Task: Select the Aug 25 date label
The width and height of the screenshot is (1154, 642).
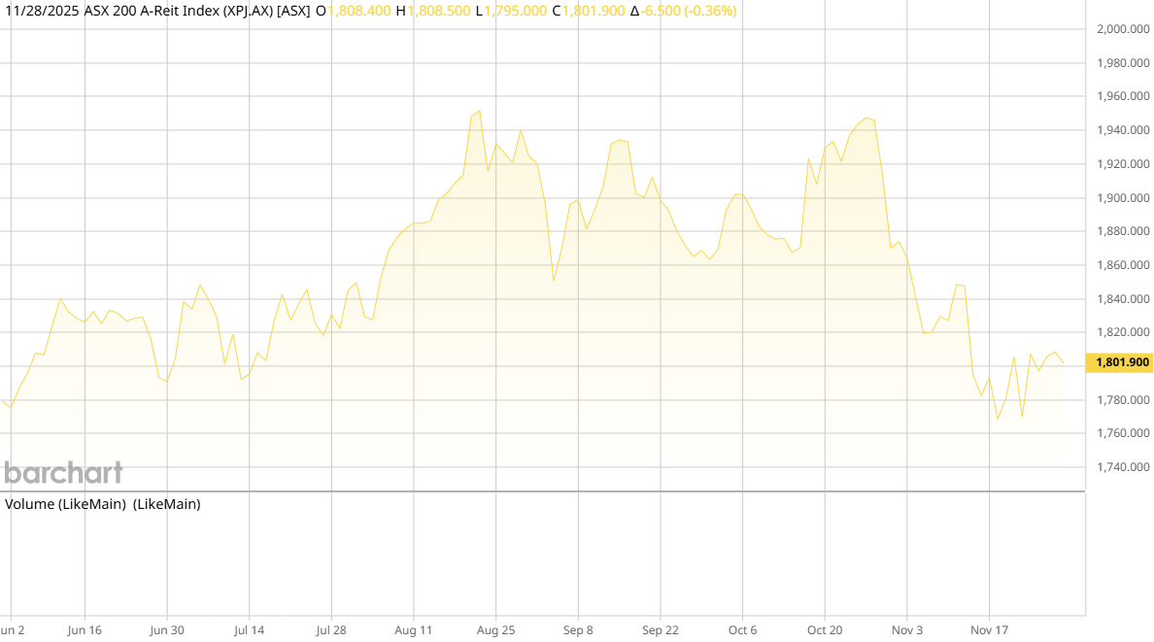Action: pos(496,629)
